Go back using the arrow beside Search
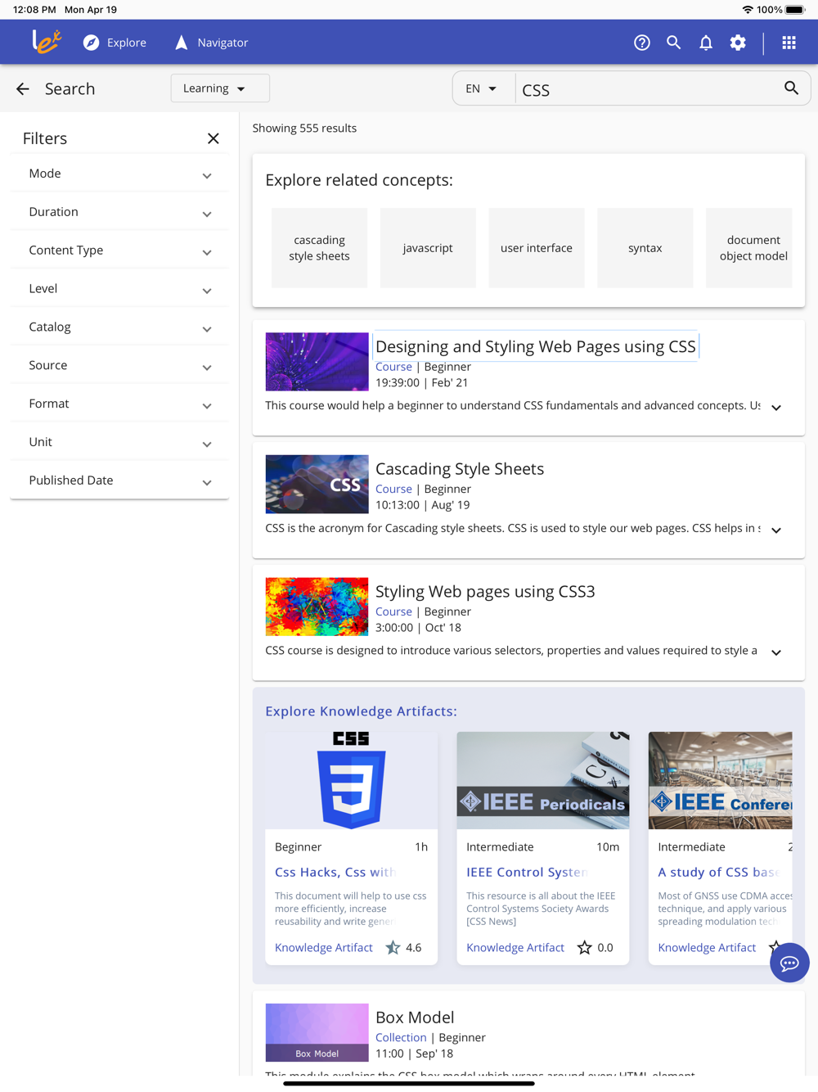The image size is (818, 1092). click(23, 88)
